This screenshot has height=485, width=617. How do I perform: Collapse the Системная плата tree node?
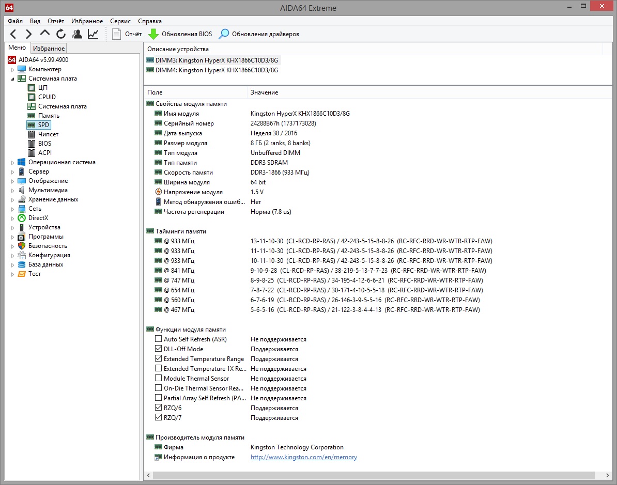pos(12,79)
